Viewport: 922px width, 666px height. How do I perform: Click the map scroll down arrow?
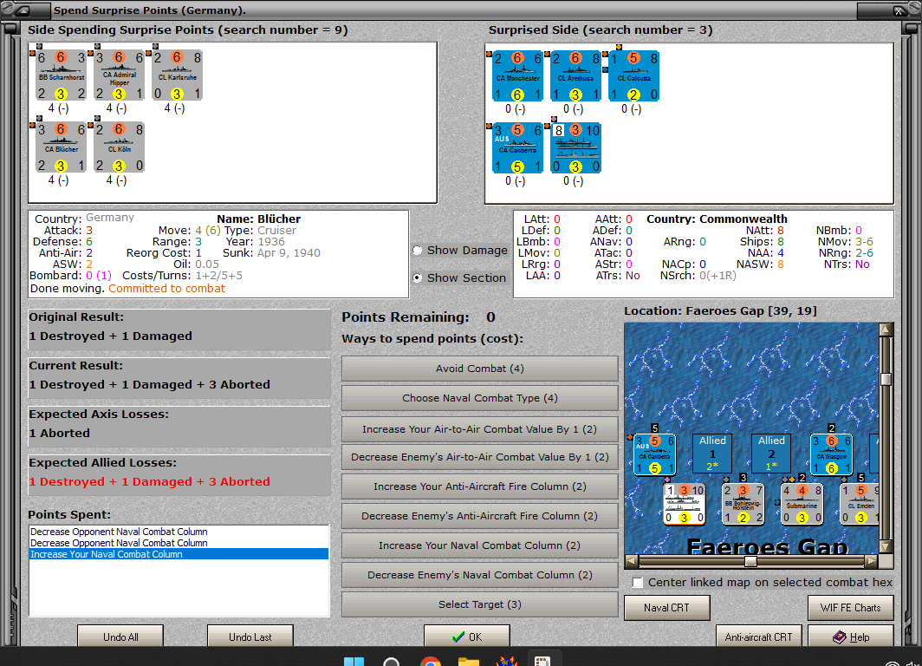[886, 546]
